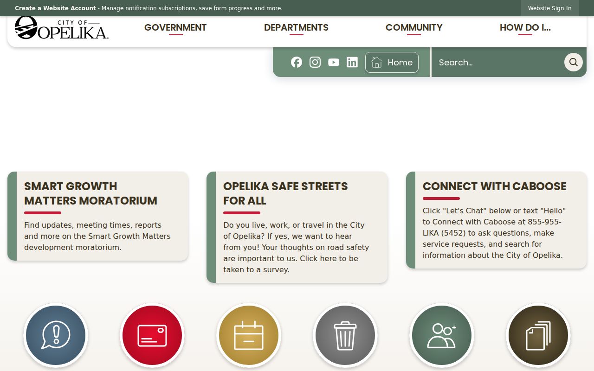Click the brown documents icon

point(538,335)
